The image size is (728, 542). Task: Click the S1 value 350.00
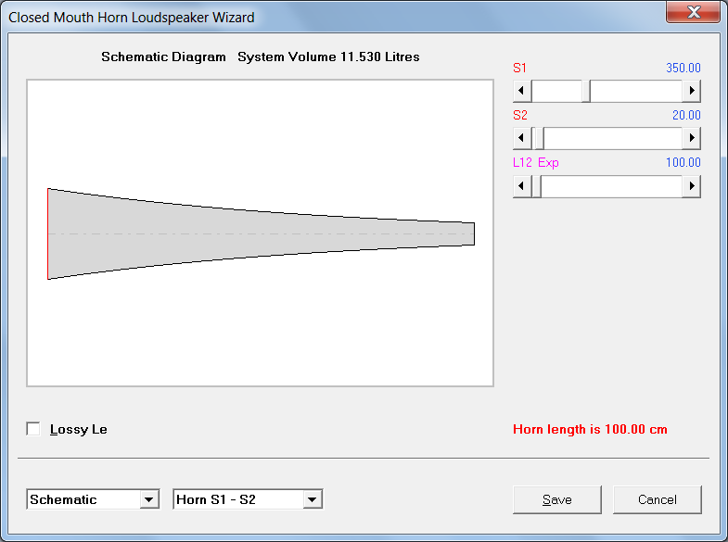tap(683, 68)
